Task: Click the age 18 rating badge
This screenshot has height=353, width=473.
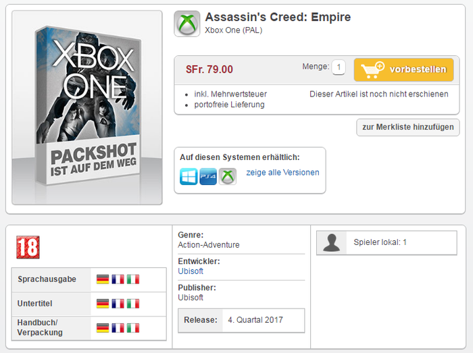Action: coord(28,247)
